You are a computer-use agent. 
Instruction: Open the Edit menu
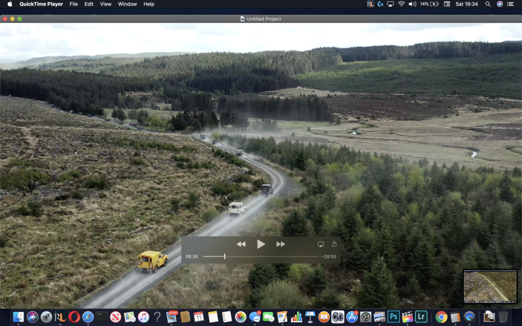[89, 4]
